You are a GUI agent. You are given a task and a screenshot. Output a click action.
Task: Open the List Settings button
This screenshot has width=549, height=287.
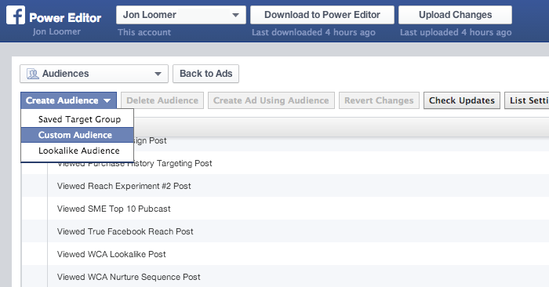click(x=527, y=100)
